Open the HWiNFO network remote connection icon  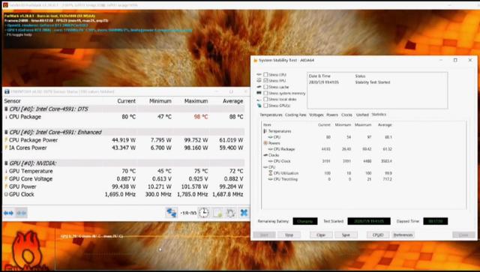pyautogui.click(x=171, y=213)
